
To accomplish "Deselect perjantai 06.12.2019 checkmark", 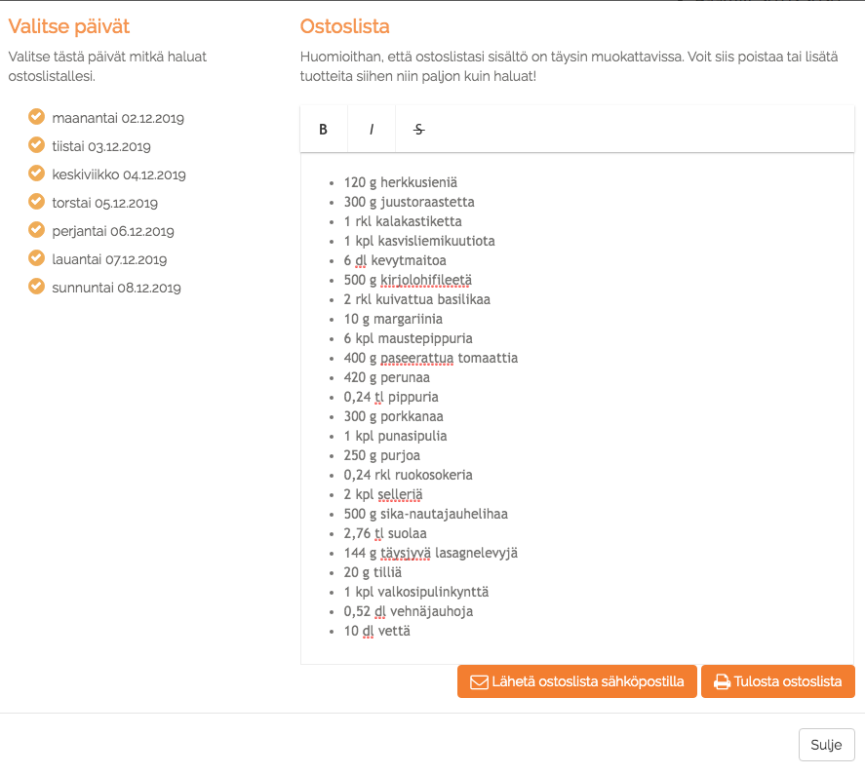I will coord(36,230).
